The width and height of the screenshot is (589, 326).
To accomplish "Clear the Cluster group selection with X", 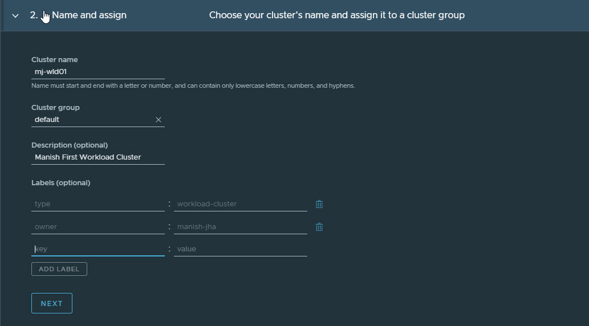I will 159,120.
